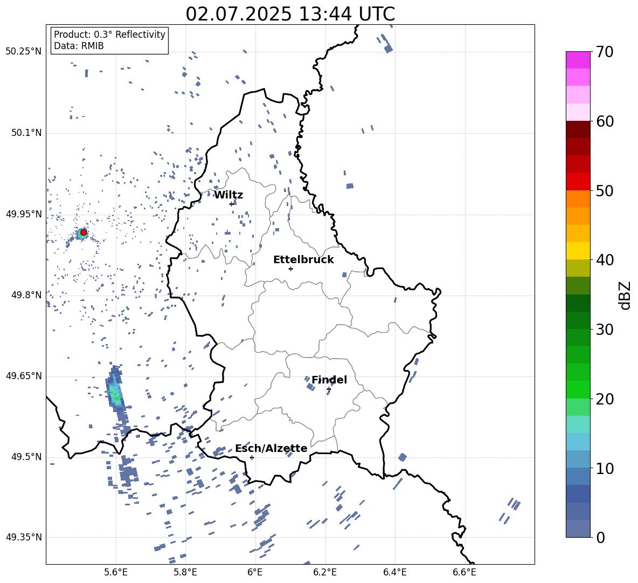The width and height of the screenshot is (638, 583).
Task: Click the 49.95°N latitude label
Action: [x=24, y=214]
